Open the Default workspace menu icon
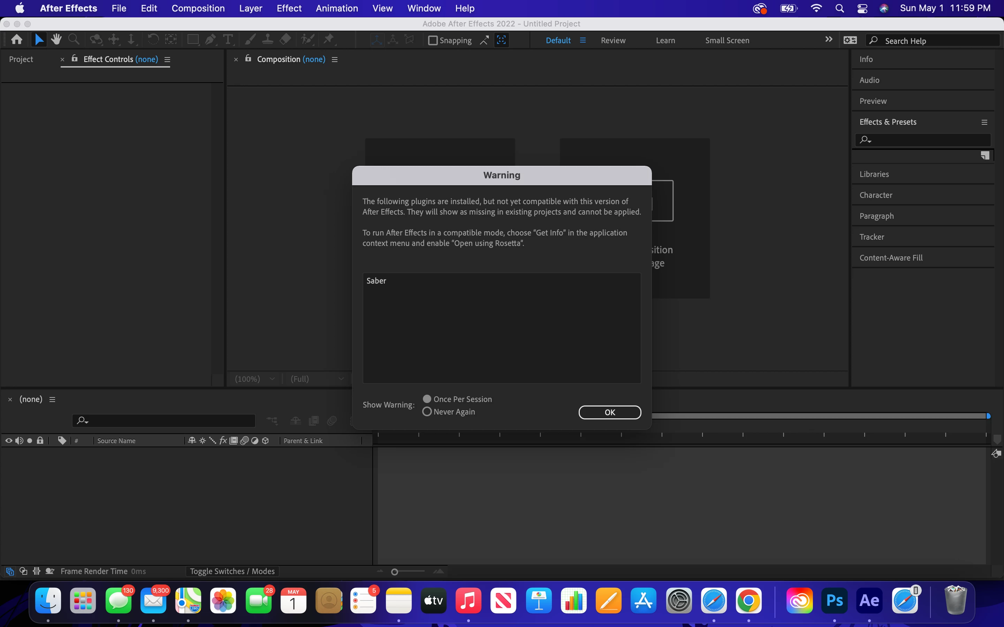 pyautogui.click(x=583, y=40)
